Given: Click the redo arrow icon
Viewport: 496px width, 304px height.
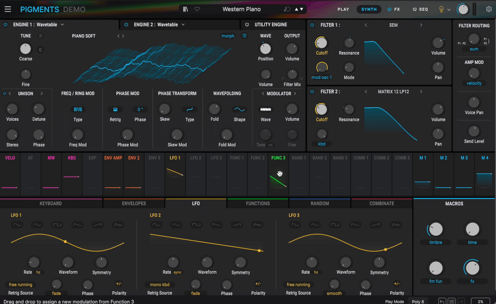Looking at the screenshot, I should point(461,301).
